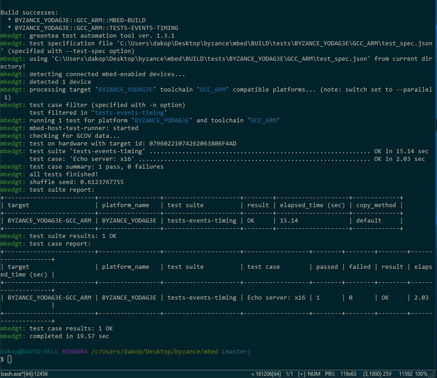Image resolution: width=437 pixels, height=378 pixels.
Task: Click the status bar resize grip corner
Action: pyautogui.click(x=433, y=374)
